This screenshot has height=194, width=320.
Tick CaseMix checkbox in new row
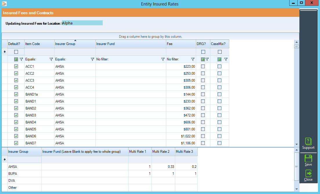point(220,52)
